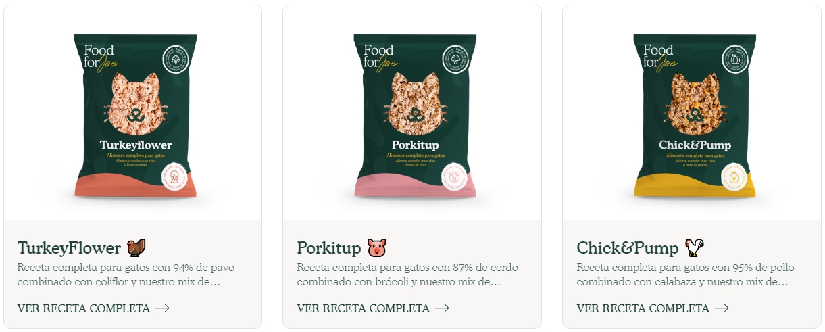
Task: Click the rooster emoji beside Chick&Pump
Action: [x=695, y=247]
